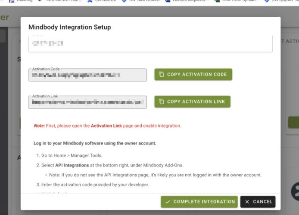Click the copy icon in Copy Activation Link
Viewport: 299px width, 215px height.
point(161,102)
